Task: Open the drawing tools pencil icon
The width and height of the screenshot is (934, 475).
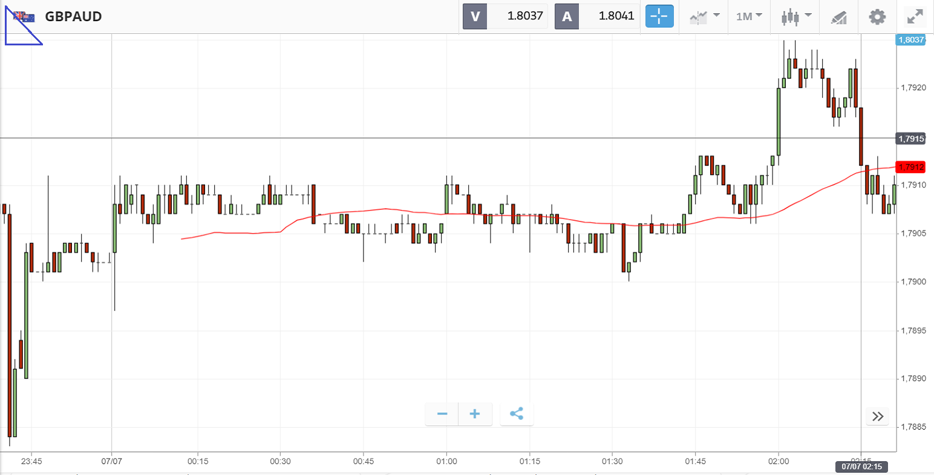Action: (x=838, y=17)
